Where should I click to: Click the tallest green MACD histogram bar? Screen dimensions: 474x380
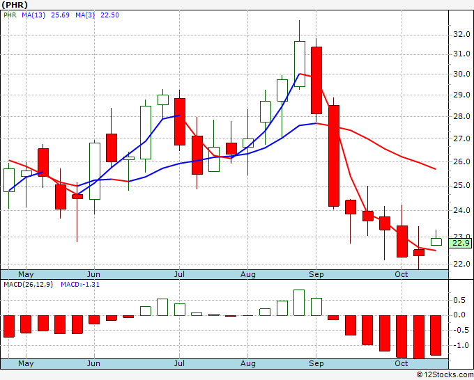coord(299,303)
